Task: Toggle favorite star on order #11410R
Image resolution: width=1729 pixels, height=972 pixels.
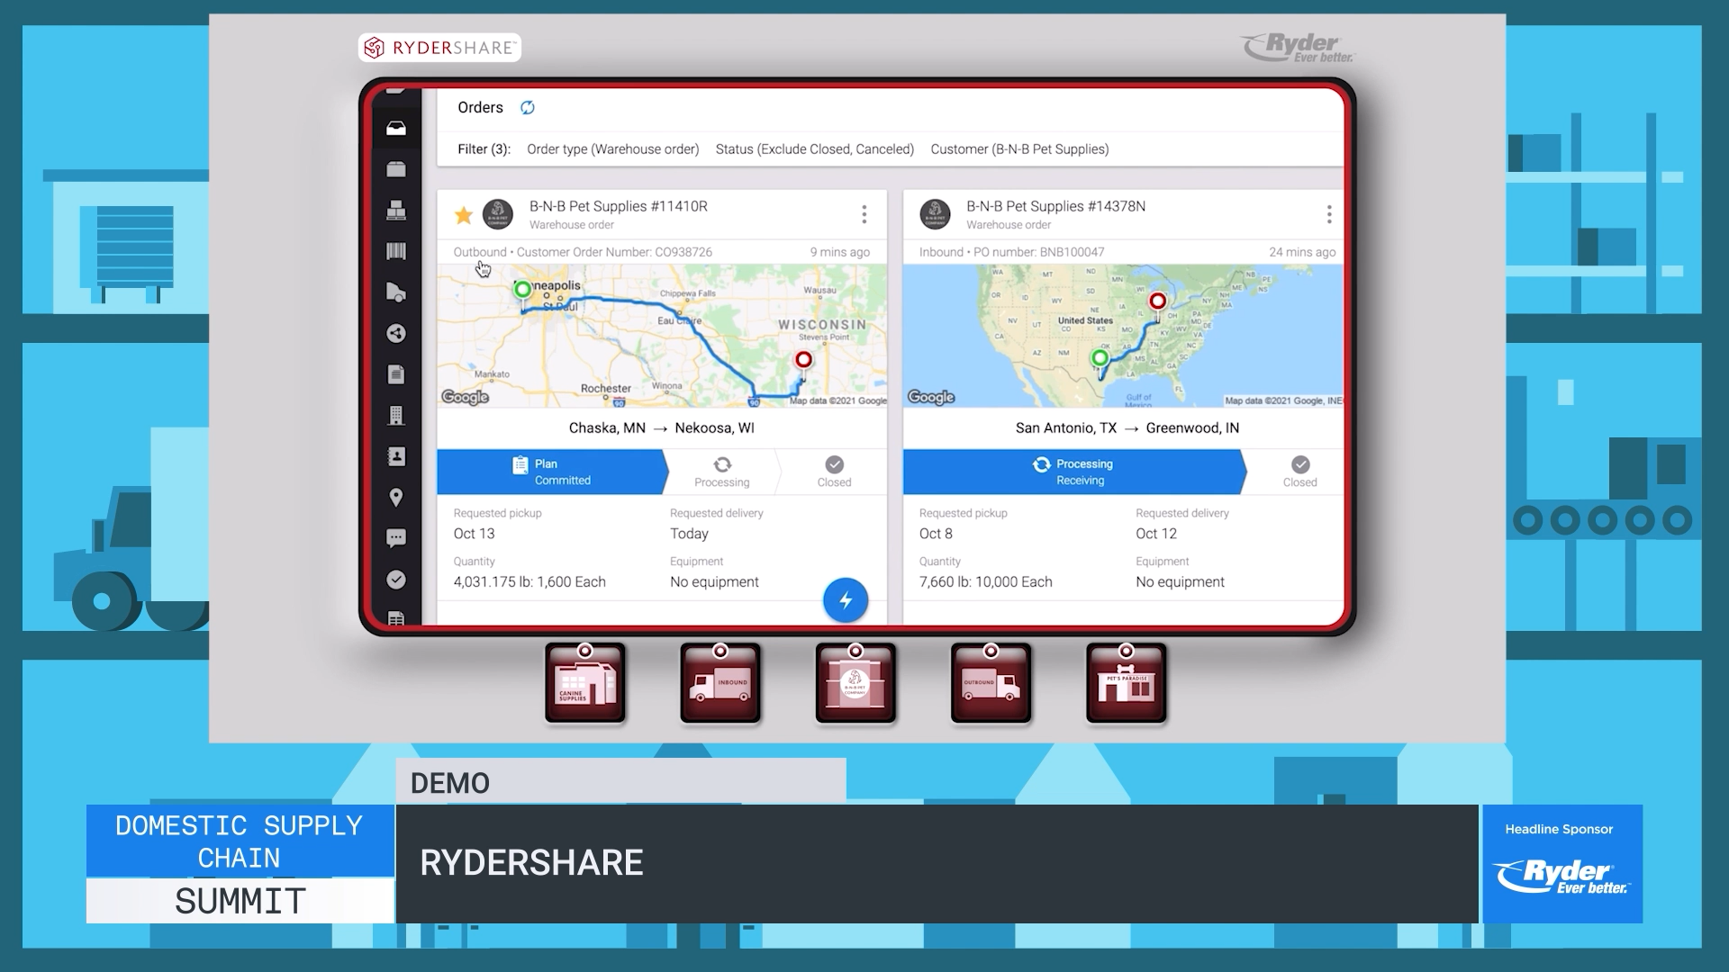Action: 464,215
